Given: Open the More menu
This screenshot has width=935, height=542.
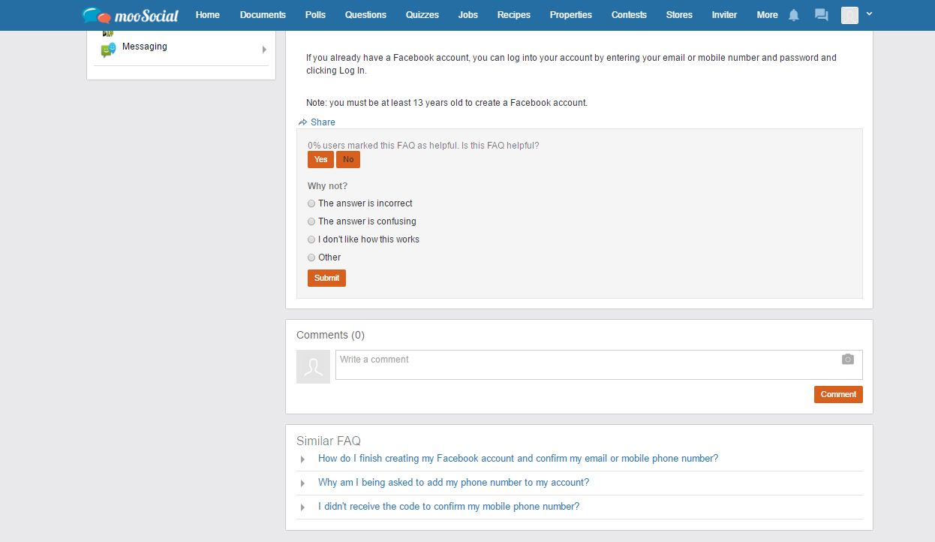Looking at the screenshot, I should coord(767,15).
